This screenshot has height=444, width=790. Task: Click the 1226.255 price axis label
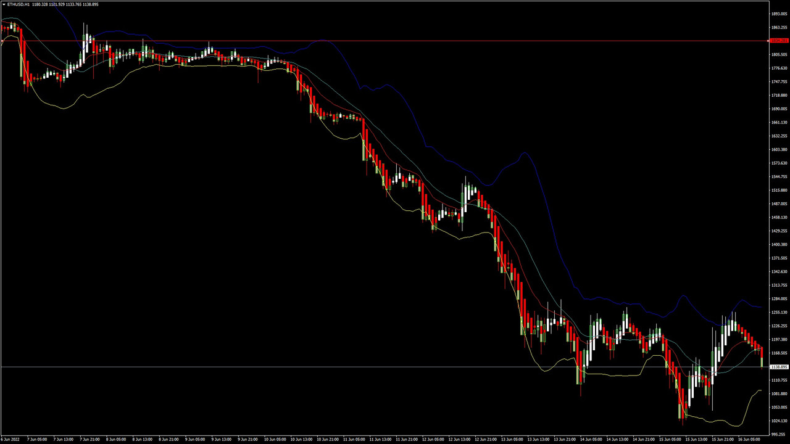point(779,326)
